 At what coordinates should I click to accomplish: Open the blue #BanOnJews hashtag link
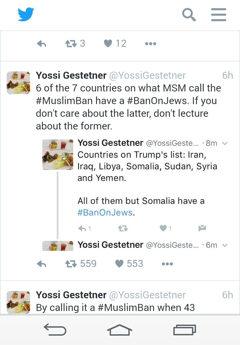(105, 213)
